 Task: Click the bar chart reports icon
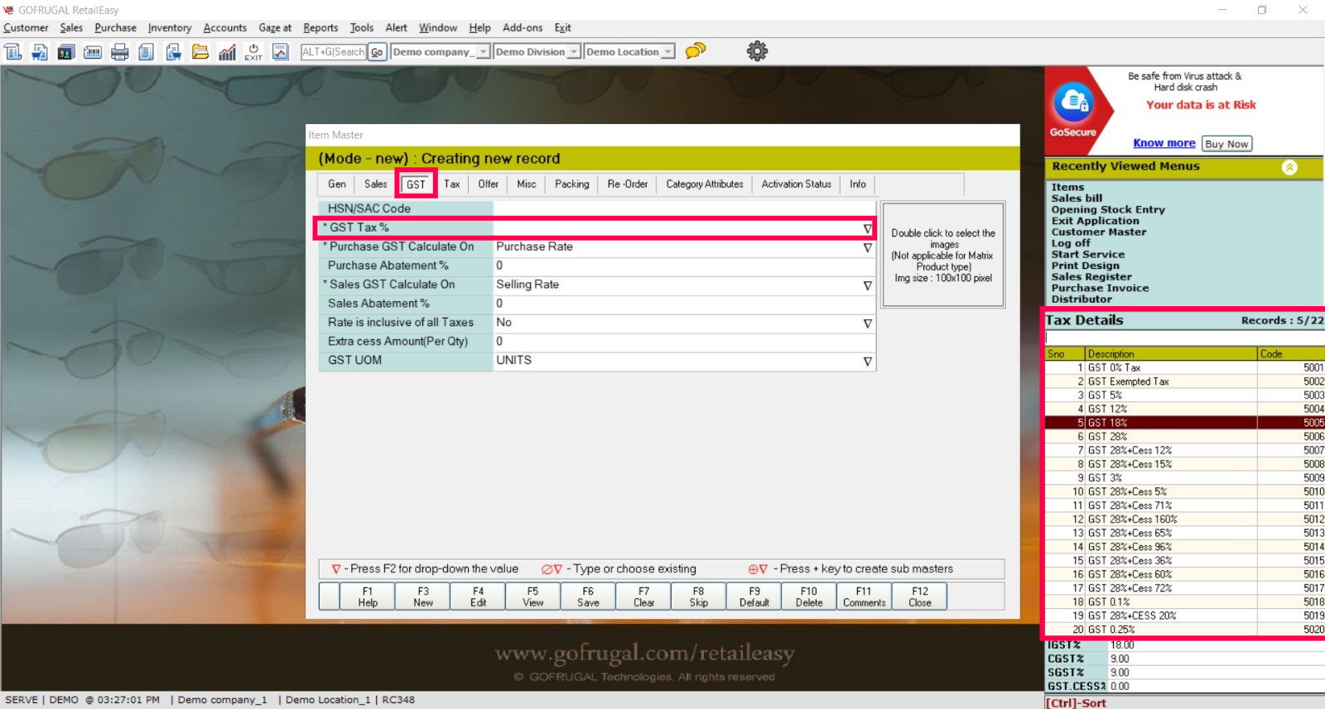tap(227, 52)
